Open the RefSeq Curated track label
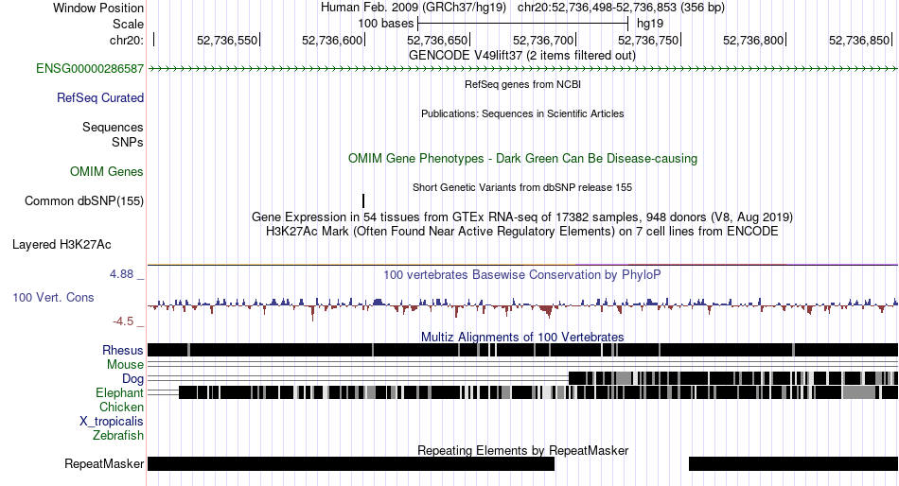The width and height of the screenshot is (899, 486). click(x=100, y=98)
